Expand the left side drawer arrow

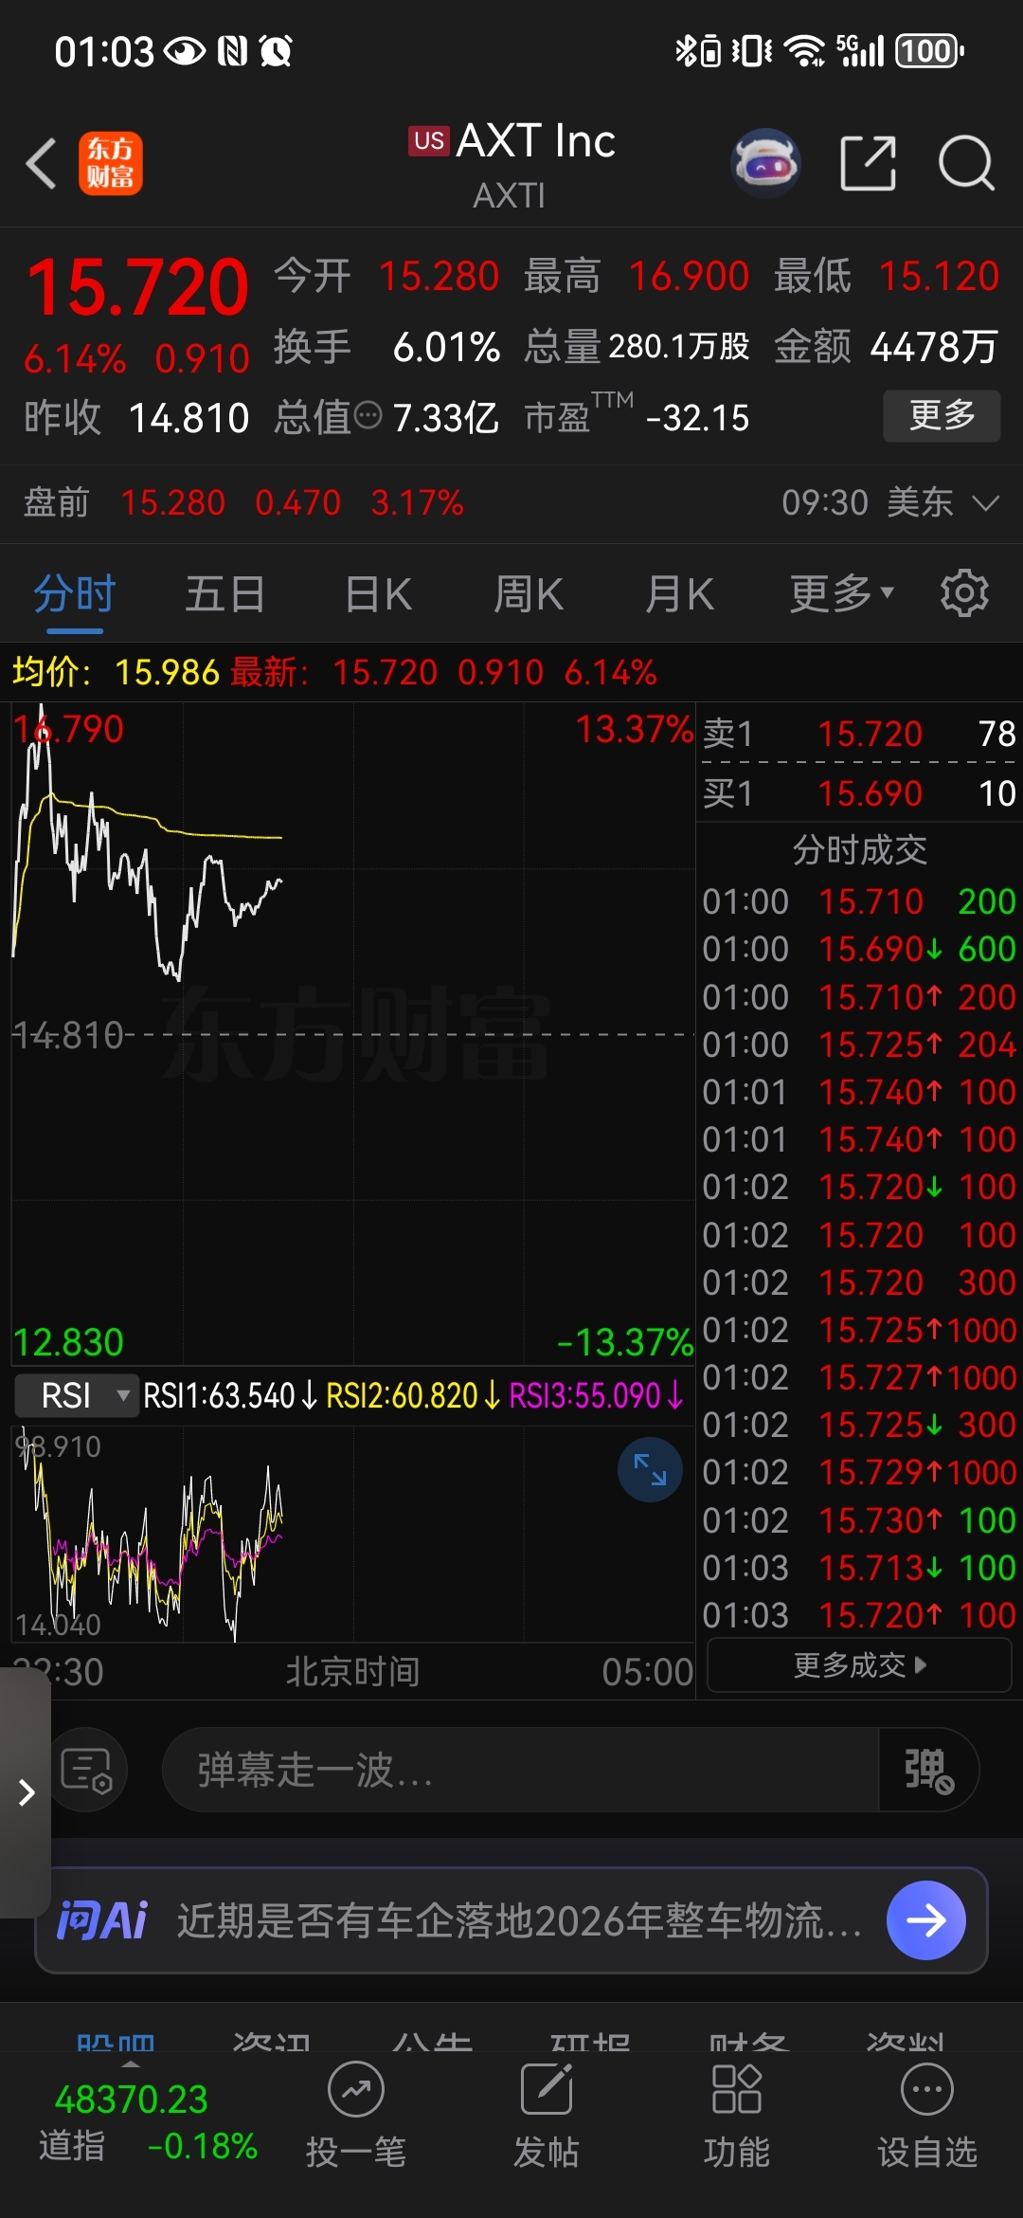coord(26,1792)
